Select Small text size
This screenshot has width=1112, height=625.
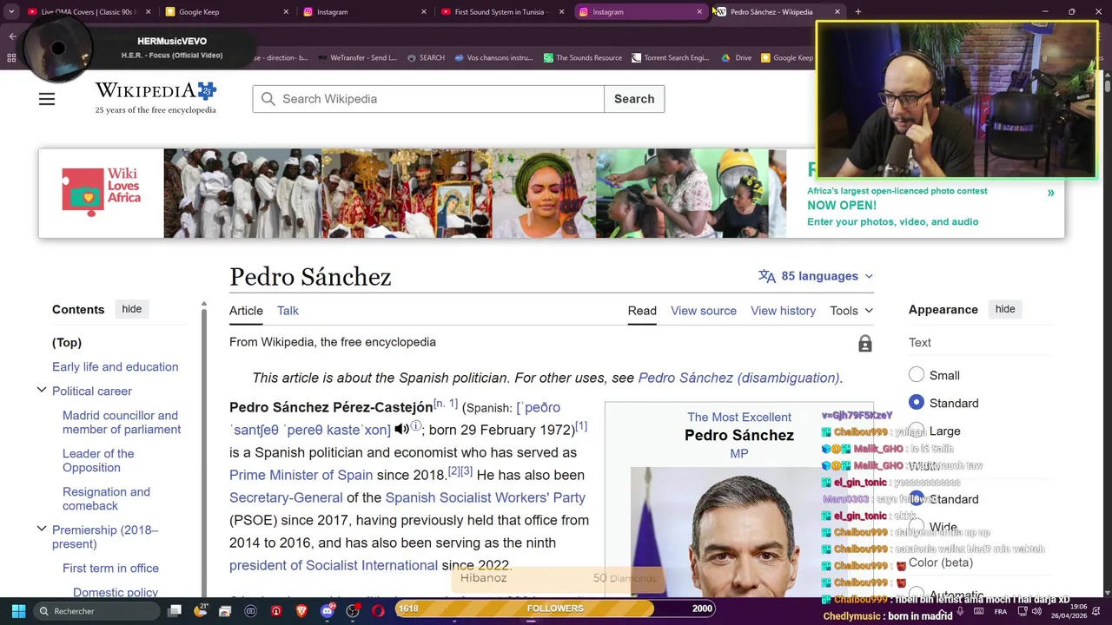[x=917, y=375]
